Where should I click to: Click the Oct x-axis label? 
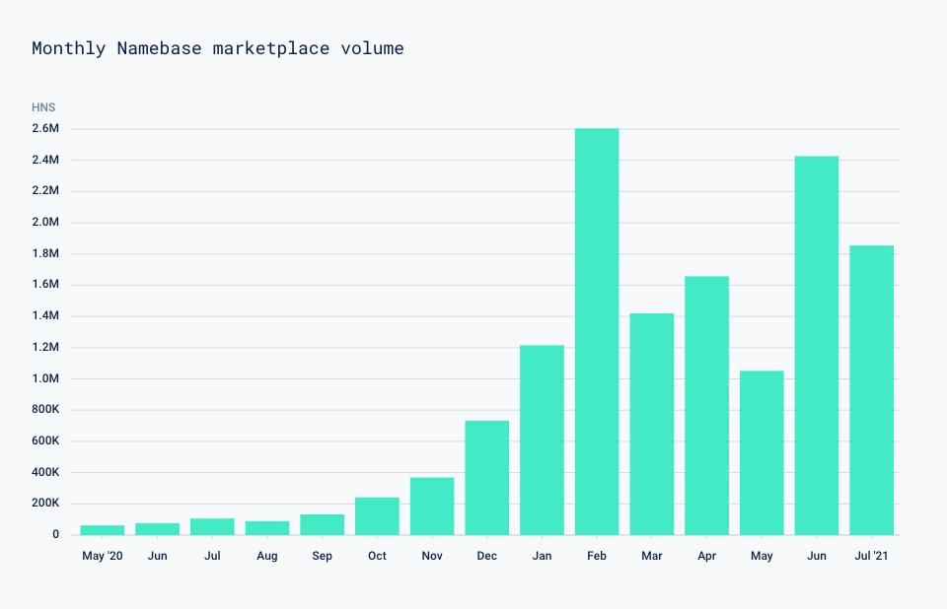tap(377, 556)
